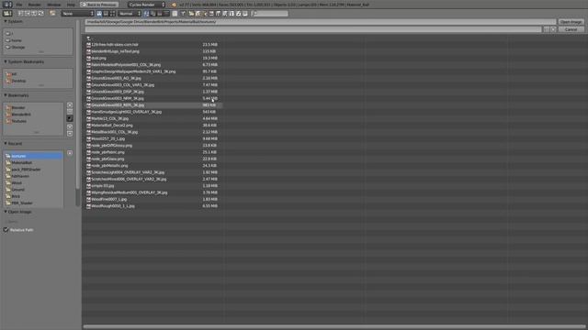This screenshot has width=588, height=330.
Task: Click the Info editor type icon
Action: [x=7, y=5]
